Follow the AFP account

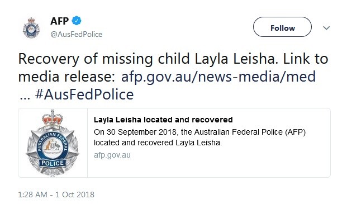[282, 27]
